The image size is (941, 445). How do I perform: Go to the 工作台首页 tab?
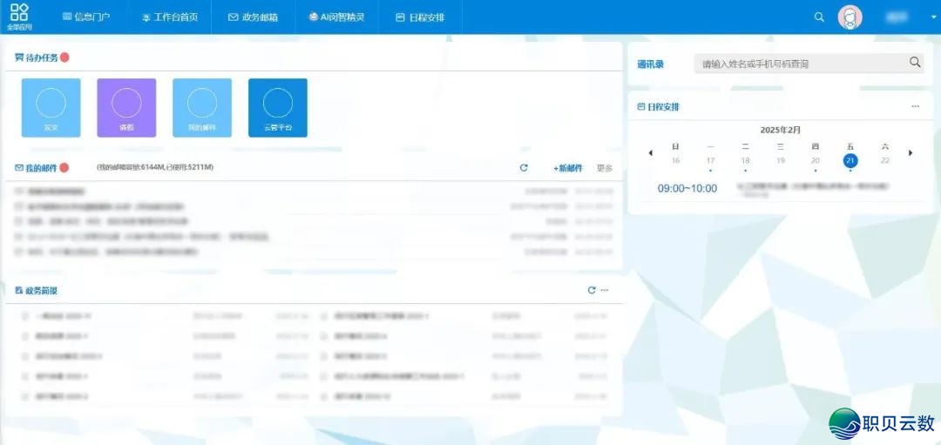[171, 17]
